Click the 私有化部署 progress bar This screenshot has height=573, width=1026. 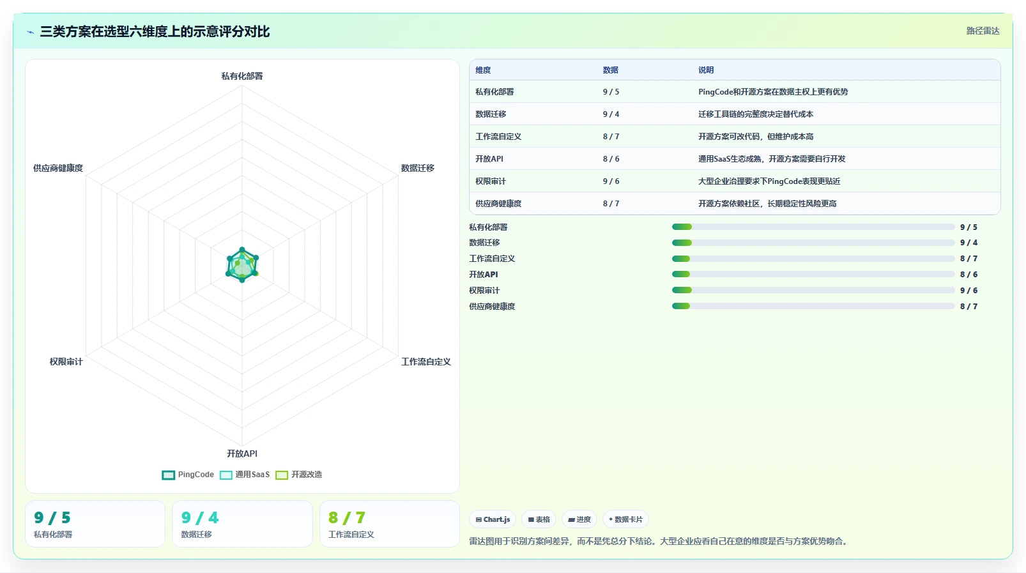click(813, 227)
